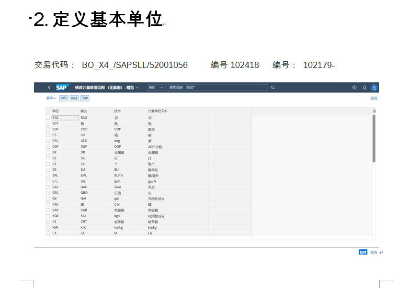Click the vertical table scrollbar
419x288 pixels.
pos(374,139)
